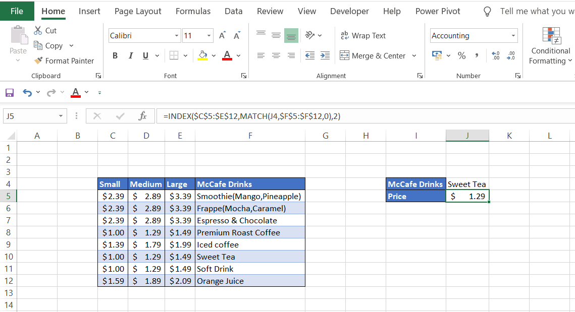Click the Insert Function fx icon
This screenshot has height=312, width=575.
coord(142,116)
